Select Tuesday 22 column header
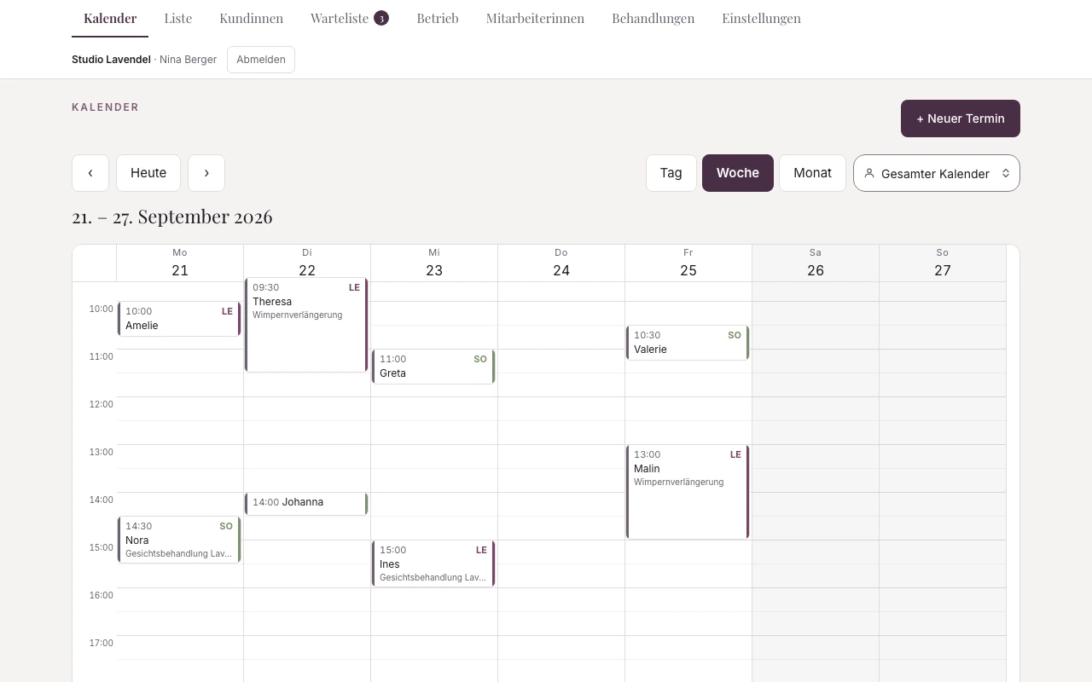Viewport: 1092px width, 682px height. click(307, 263)
